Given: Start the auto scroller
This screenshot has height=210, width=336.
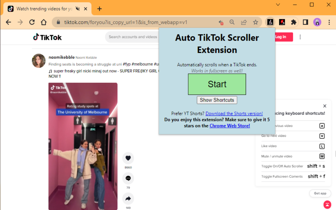Looking at the screenshot, I should [217, 84].
